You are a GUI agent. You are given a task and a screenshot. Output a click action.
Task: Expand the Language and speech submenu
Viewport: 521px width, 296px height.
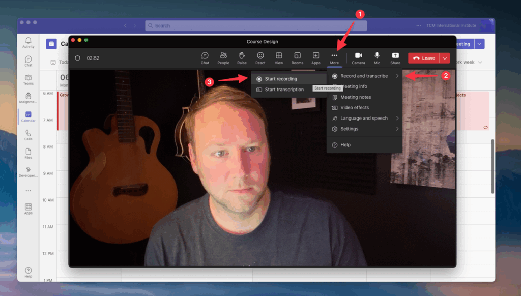[364, 119]
